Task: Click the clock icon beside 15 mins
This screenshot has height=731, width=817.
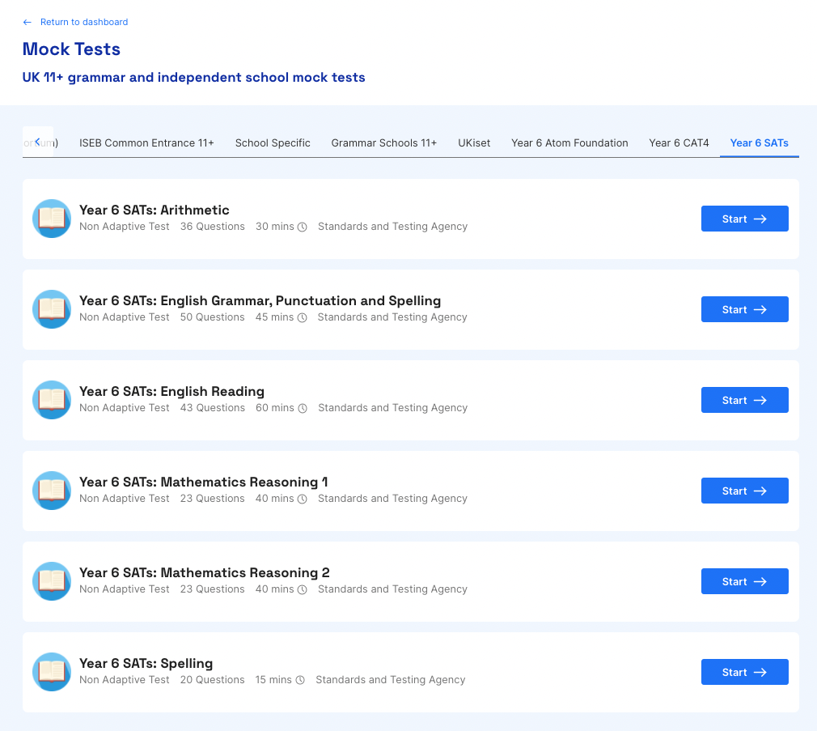Action: pos(300,681)
